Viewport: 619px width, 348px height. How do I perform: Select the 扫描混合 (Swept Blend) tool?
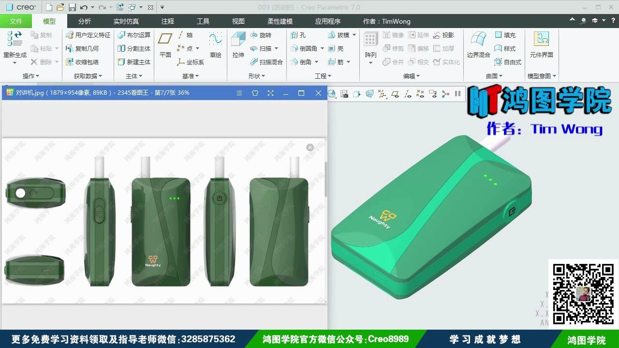[x=266, y=62]
